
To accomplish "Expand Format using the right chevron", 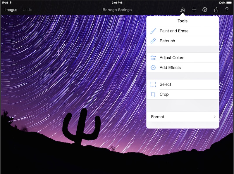I will (x=214, y=117).
